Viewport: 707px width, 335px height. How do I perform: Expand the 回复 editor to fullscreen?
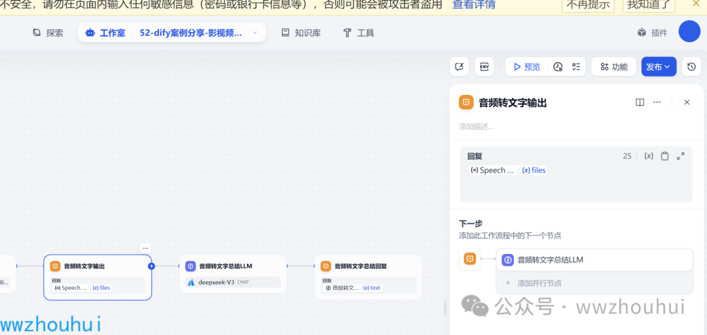click(681, 156)
